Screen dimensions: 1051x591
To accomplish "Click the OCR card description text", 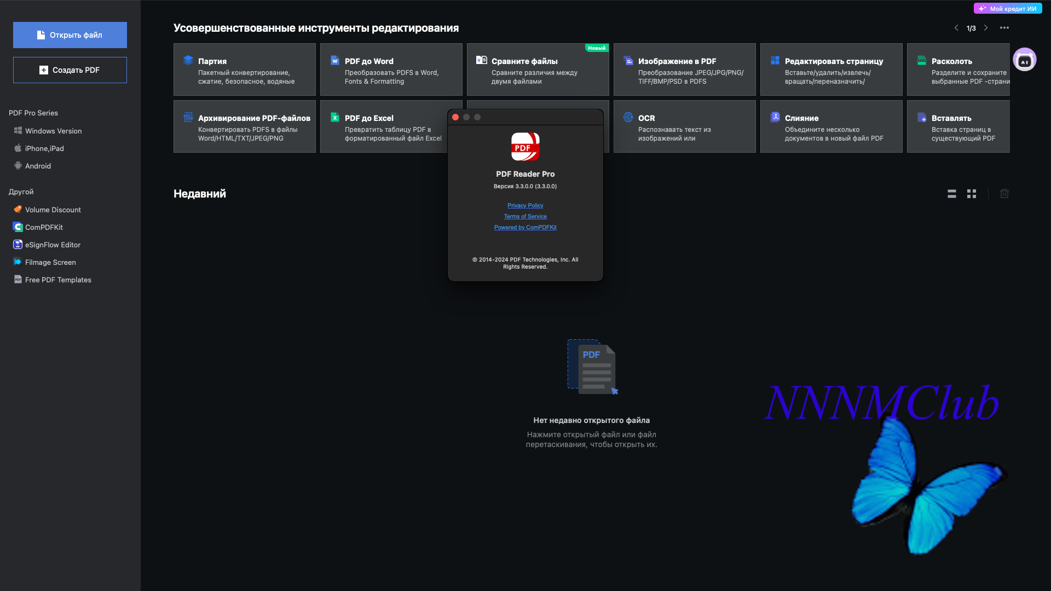I will [x=674, y=134].
